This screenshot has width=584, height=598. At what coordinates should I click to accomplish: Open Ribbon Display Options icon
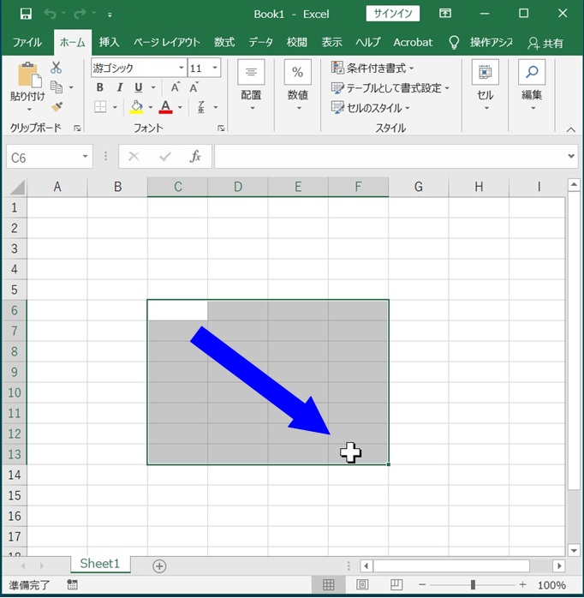pos(445,14)
